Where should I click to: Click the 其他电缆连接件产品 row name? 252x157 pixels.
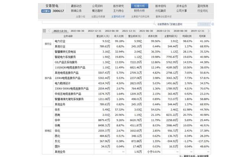pyautogui.click(x=66, y=73)
